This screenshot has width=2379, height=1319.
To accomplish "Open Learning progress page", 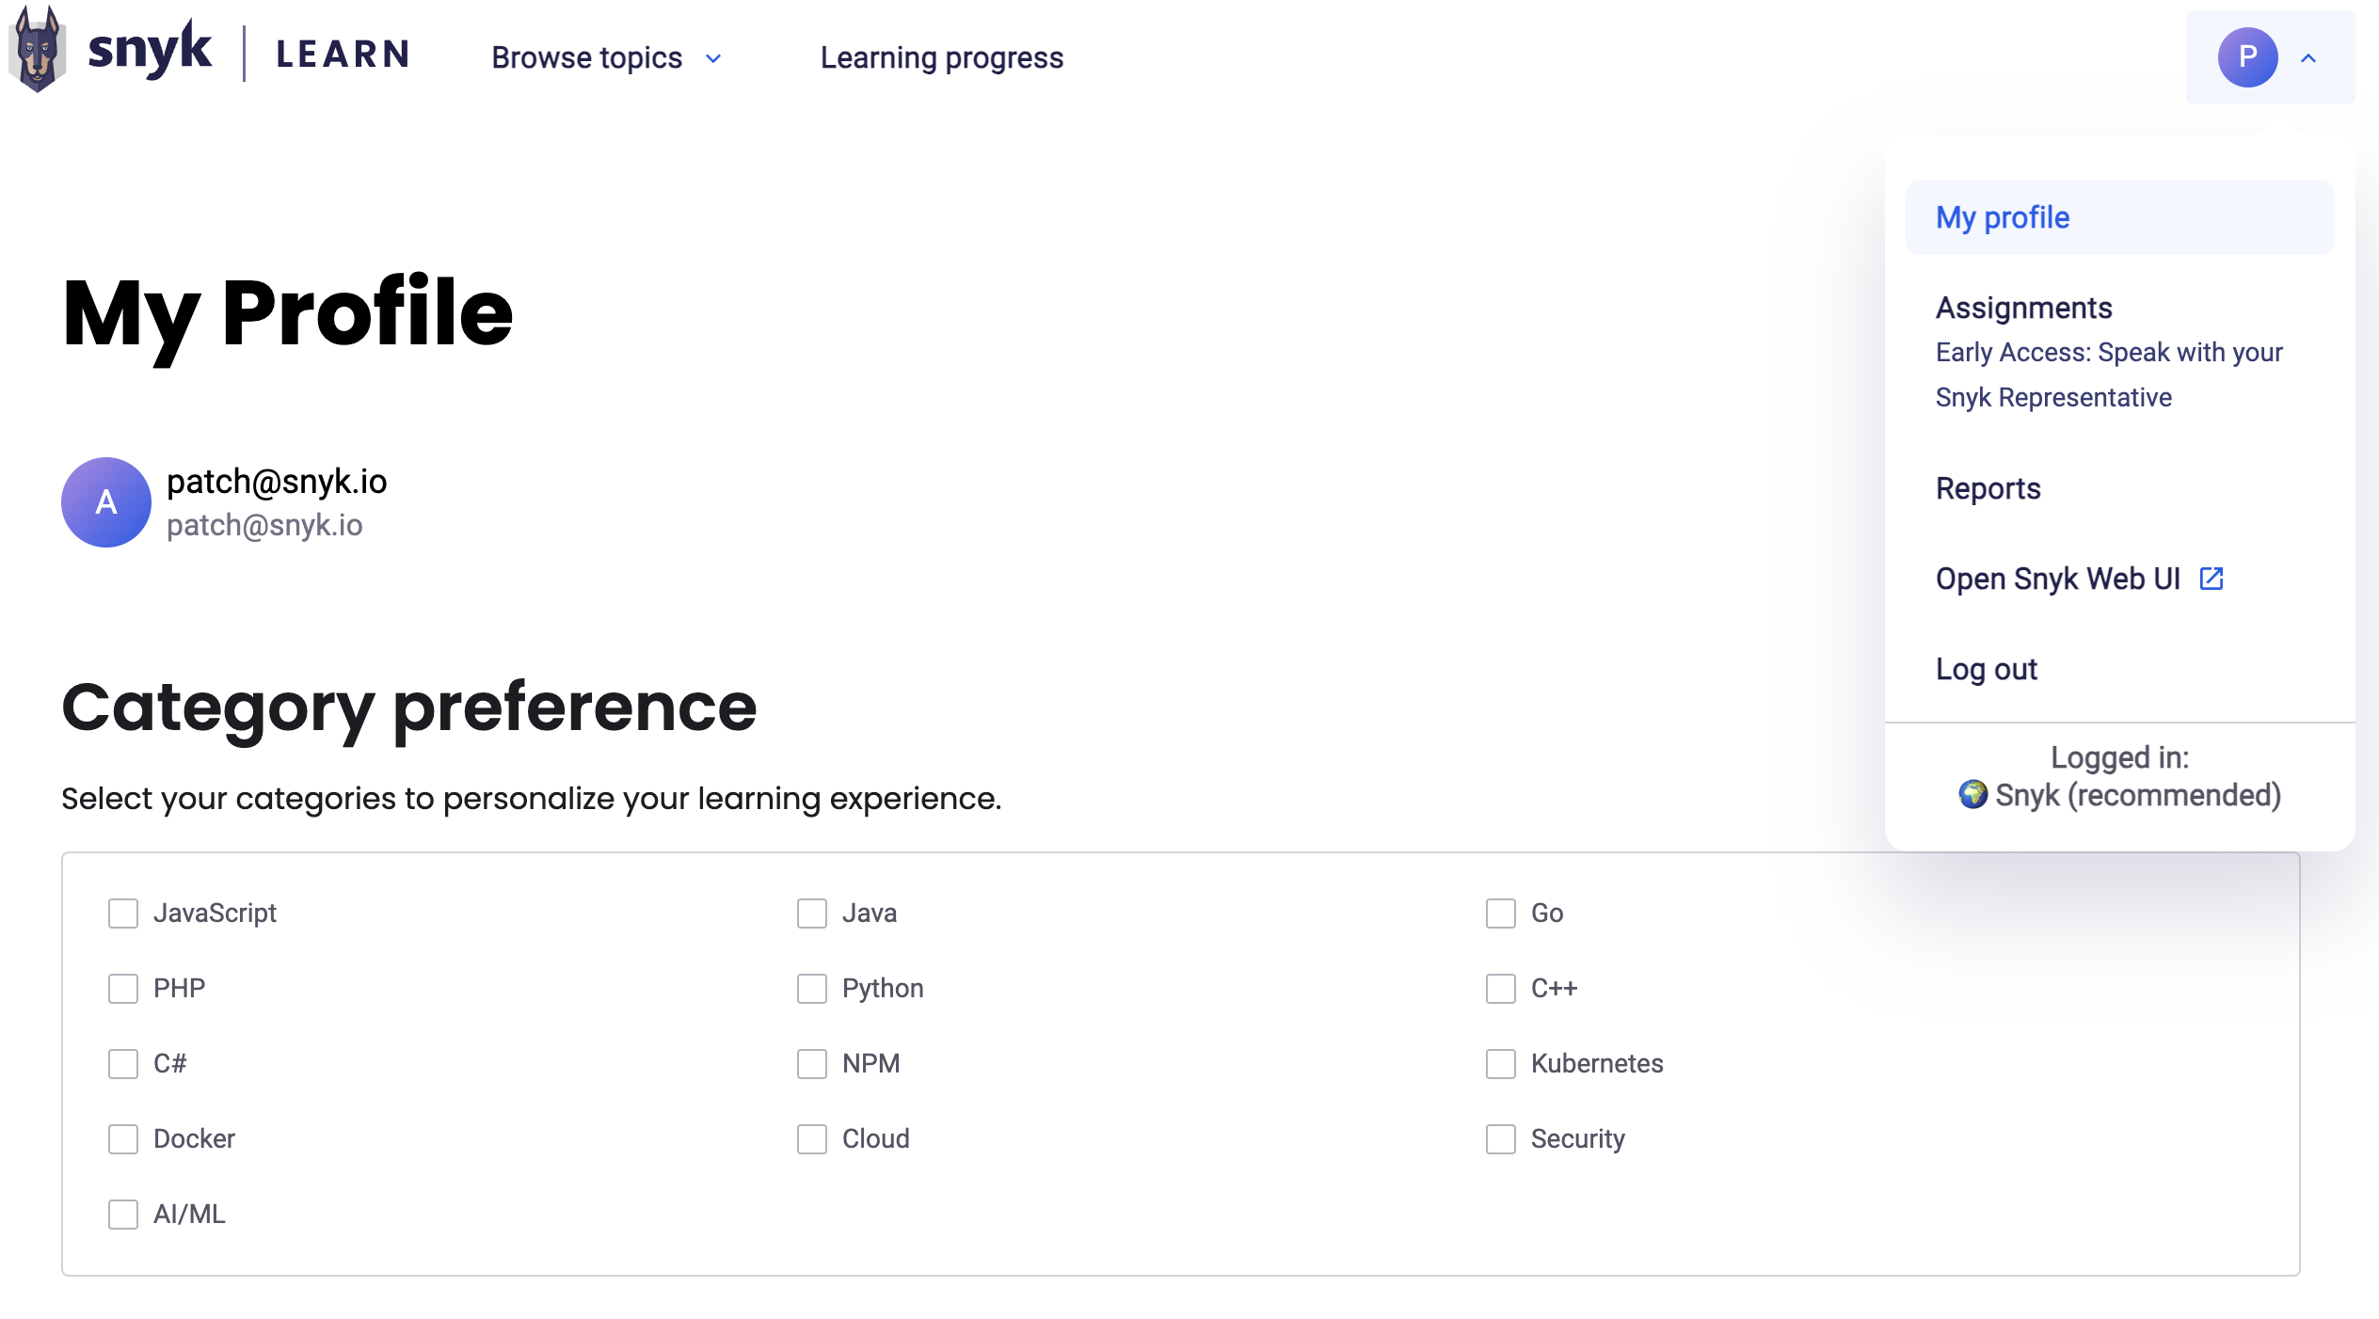I will tap(941, 58).
